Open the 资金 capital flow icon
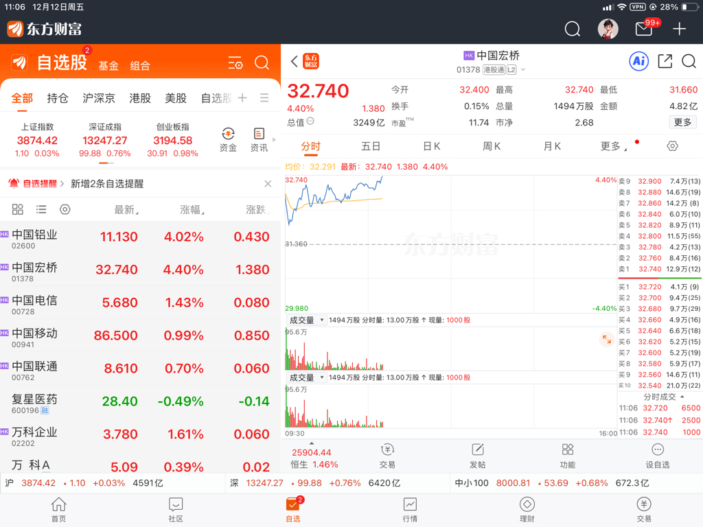This screenshot has height=527, width=703. [228, 140]
